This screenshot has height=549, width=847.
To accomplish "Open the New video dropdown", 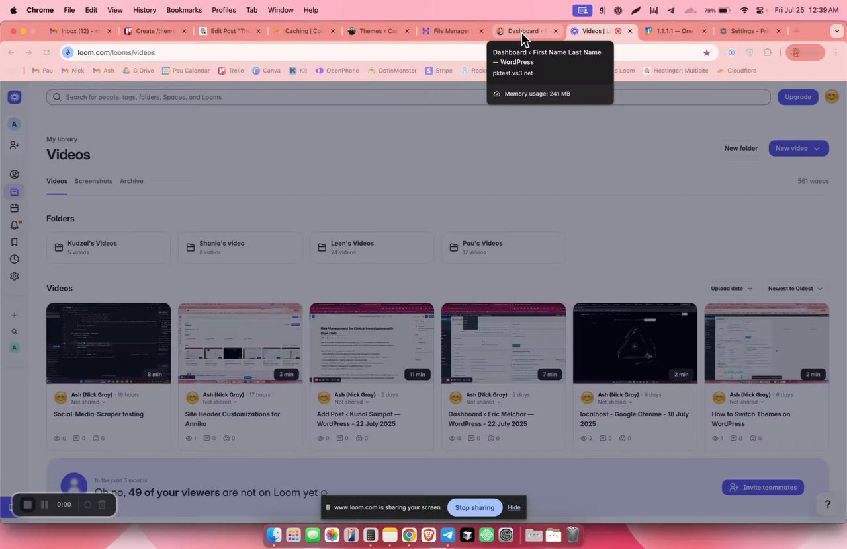I will click(798, 148).
